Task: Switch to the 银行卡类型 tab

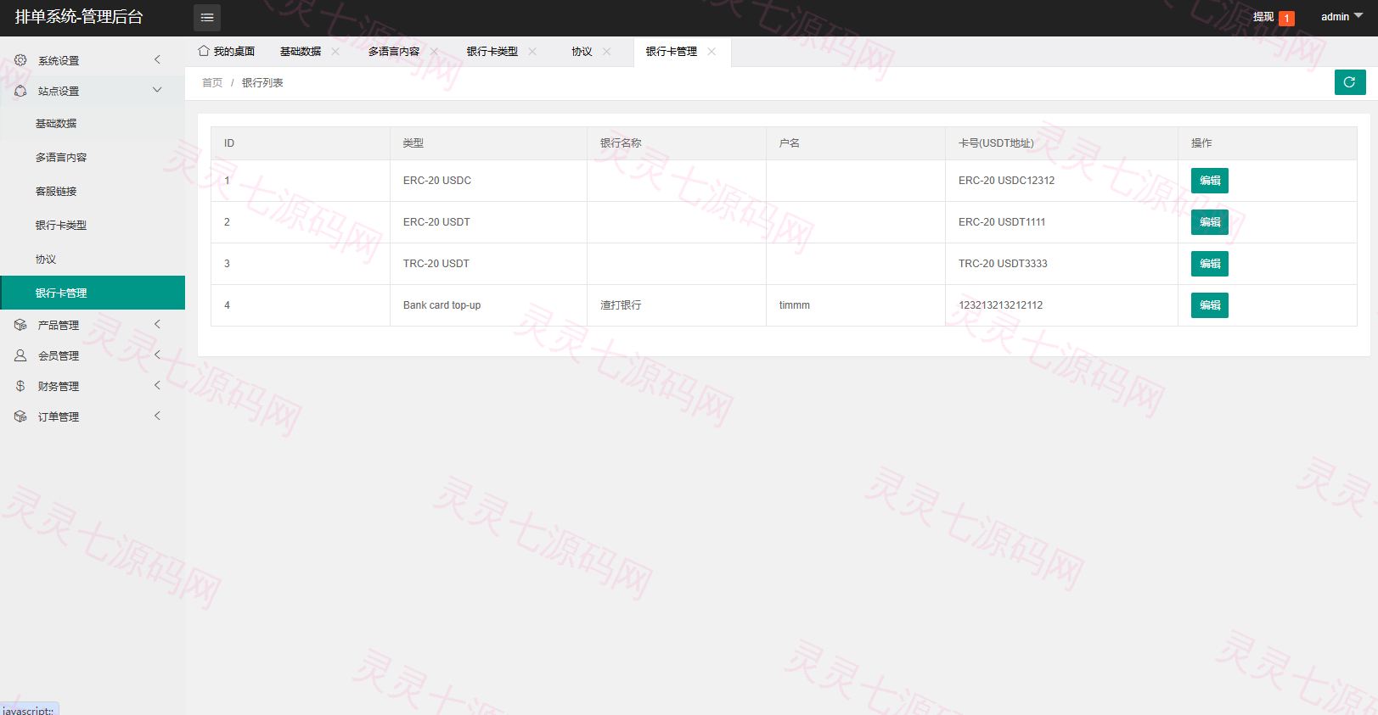Action: pos(492,52)
